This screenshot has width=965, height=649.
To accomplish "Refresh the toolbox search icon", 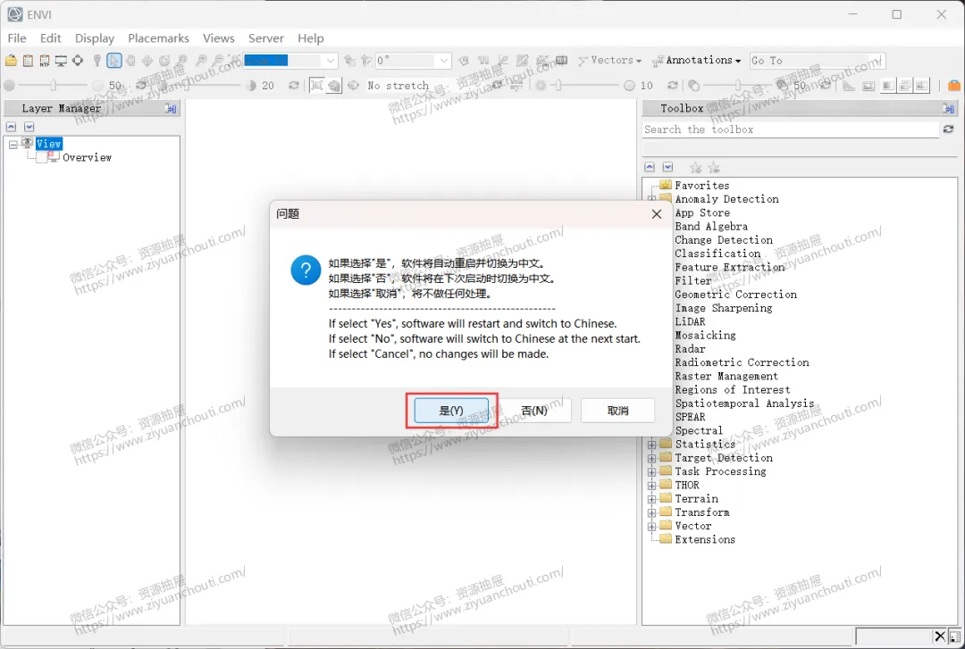I will coord(948,129).
